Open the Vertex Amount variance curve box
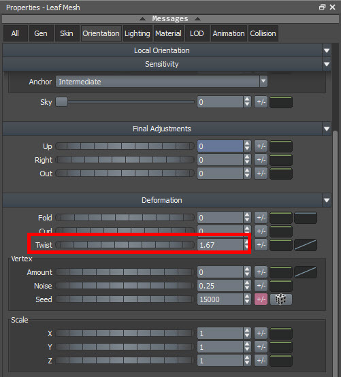The height and width of the screenshot is (377, 341). click(x=281, y=272)
